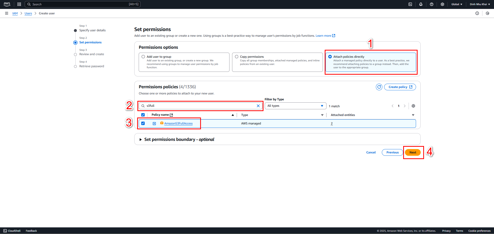The image size is (494, 234).
Task: Click the Next button
Action: [x=413, y=152]
